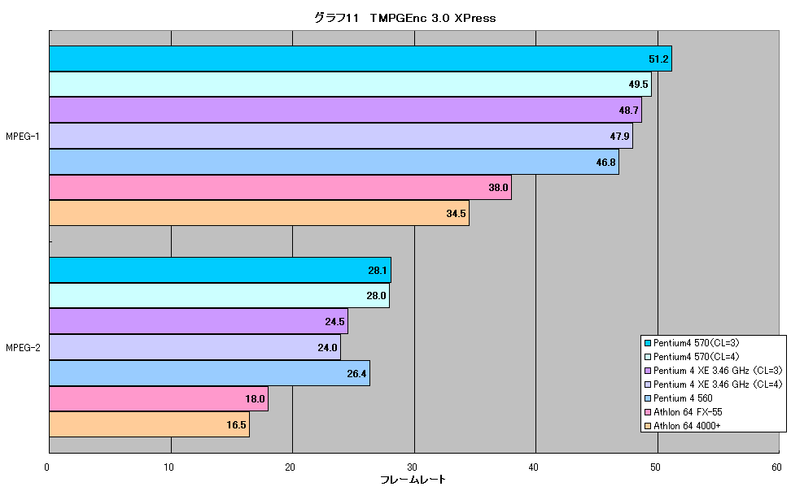
Task: Select the MPEG-1 bar labeled 38.0
Action: click(281, 188)
